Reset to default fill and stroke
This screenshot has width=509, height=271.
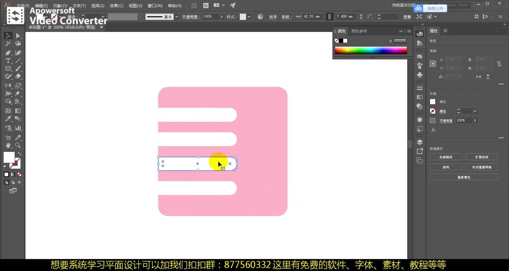(x=5, y=166)
